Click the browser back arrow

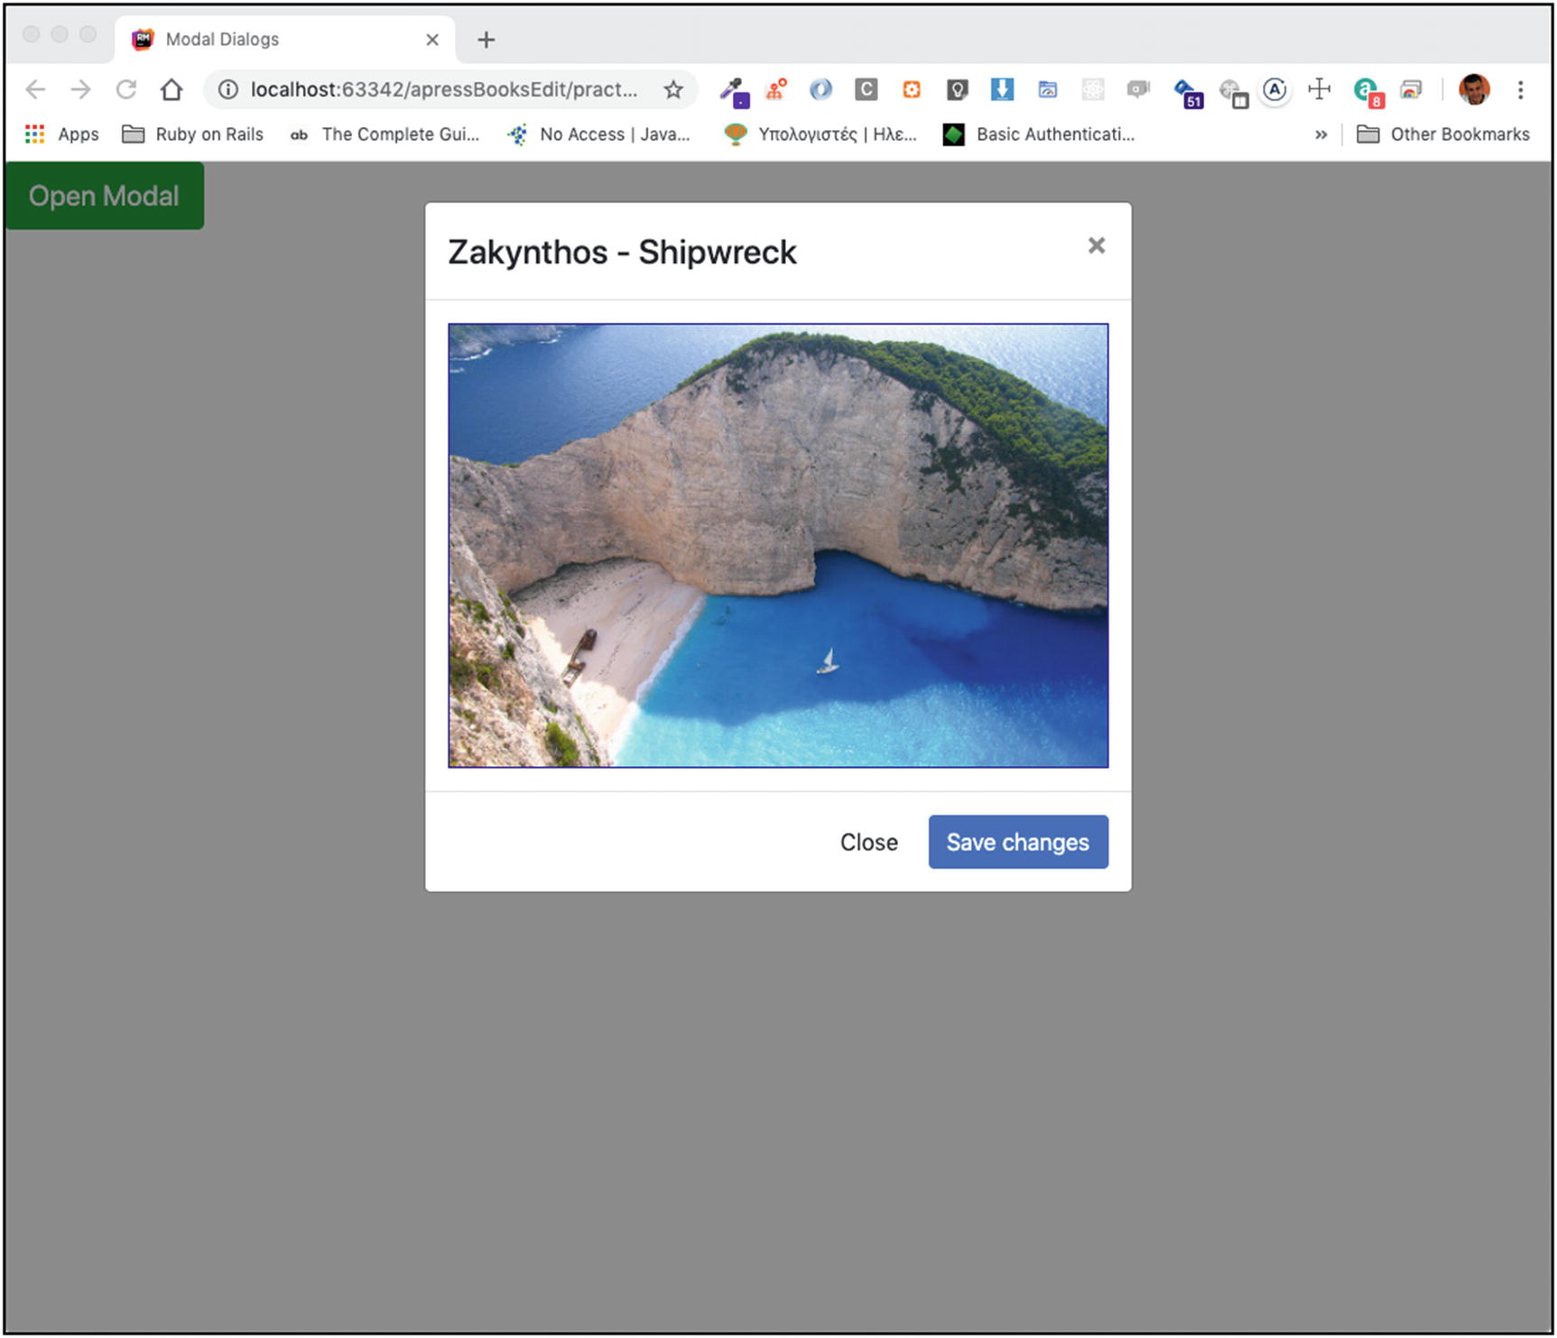[x=35, y=89]
